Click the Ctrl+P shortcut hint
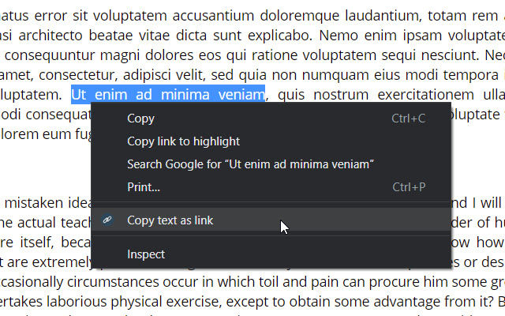 pos(409,187)
